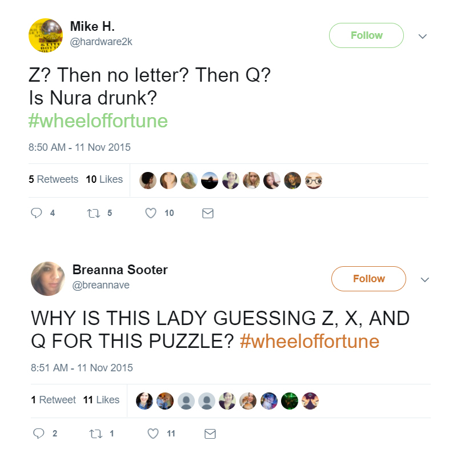This screenshot has height=457, width=457.
Task: Send Mike H.'s tweet via direct message
Action: (208, 213)
